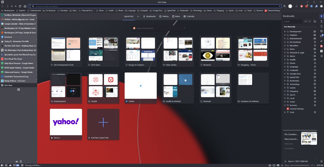Expand the Development bookmark folder
324x167 pixels.
285,32
